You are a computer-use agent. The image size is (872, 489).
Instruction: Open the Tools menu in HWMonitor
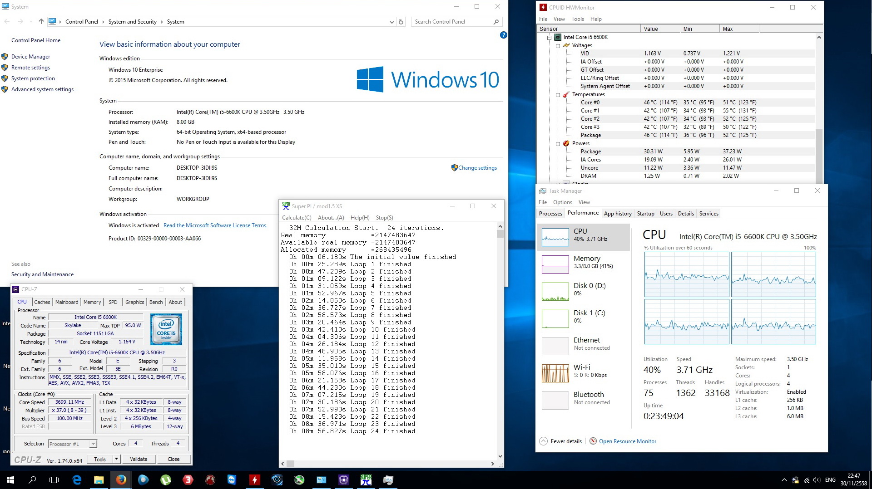pos(578,19)
